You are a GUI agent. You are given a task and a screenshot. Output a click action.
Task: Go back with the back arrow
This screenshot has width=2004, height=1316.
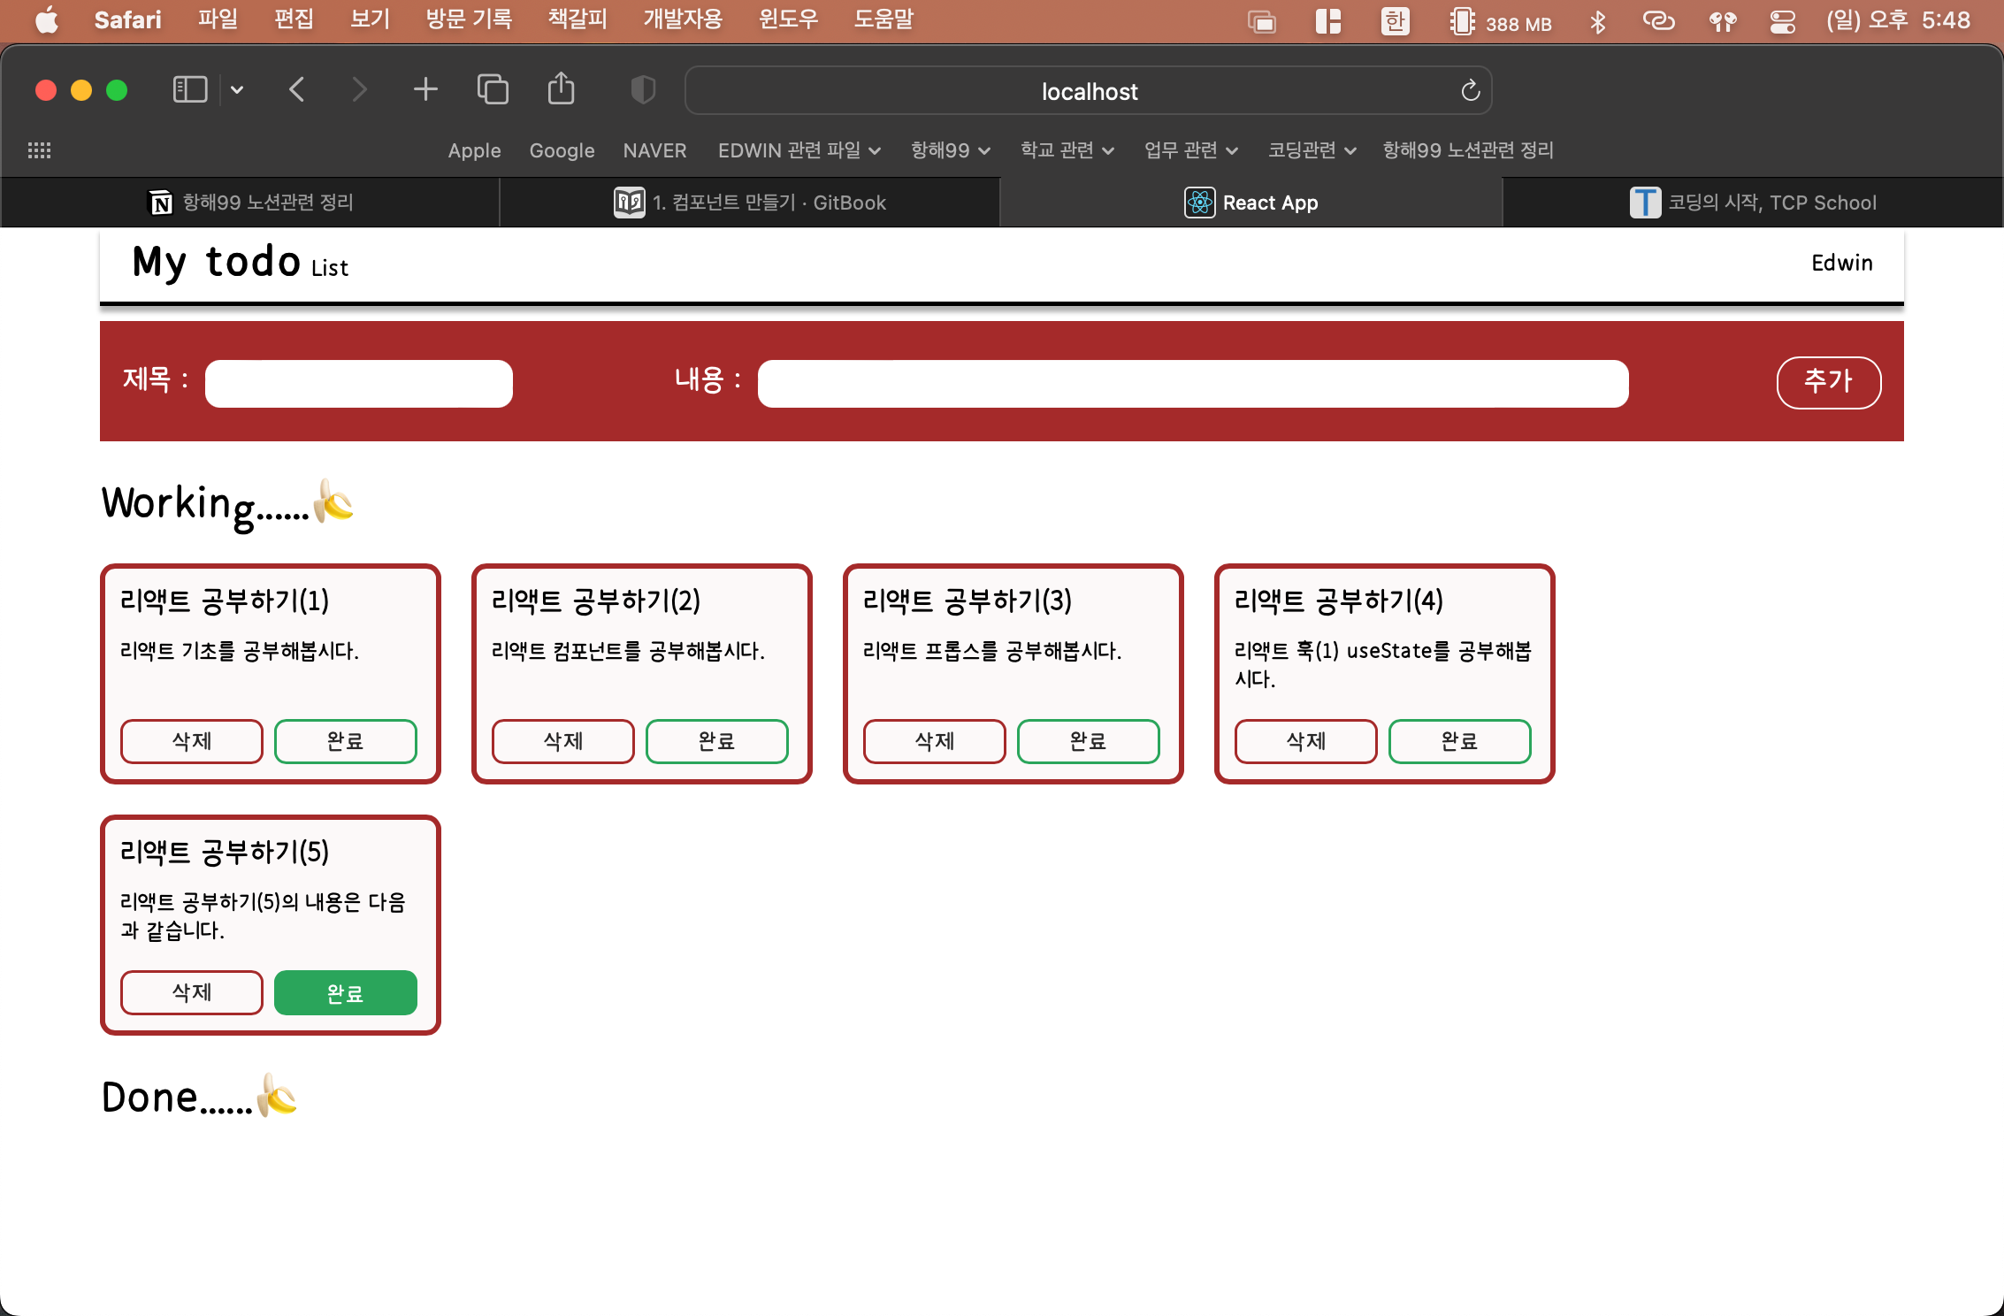tap(297, 89)
